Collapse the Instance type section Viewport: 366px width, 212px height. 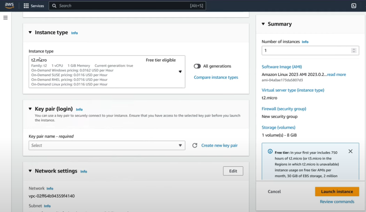coord(30,32)
